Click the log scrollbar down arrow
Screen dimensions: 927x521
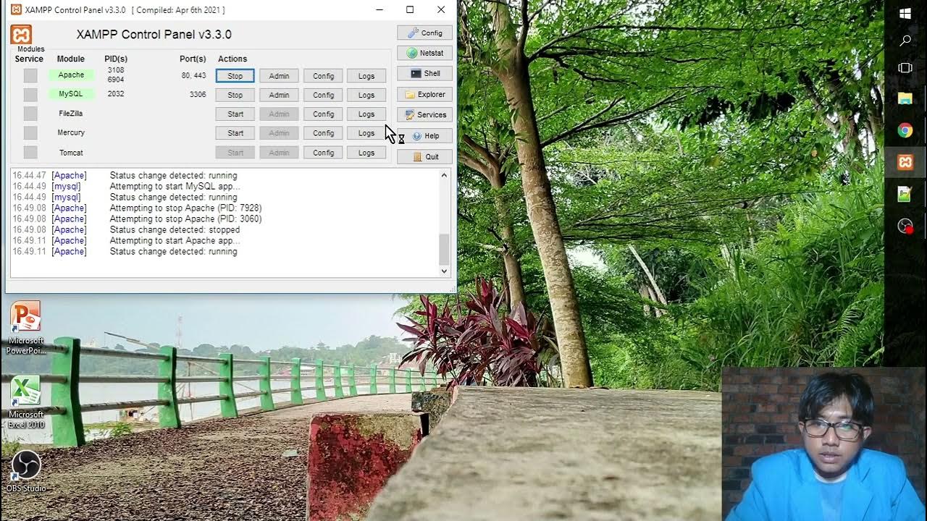point(444,271)
